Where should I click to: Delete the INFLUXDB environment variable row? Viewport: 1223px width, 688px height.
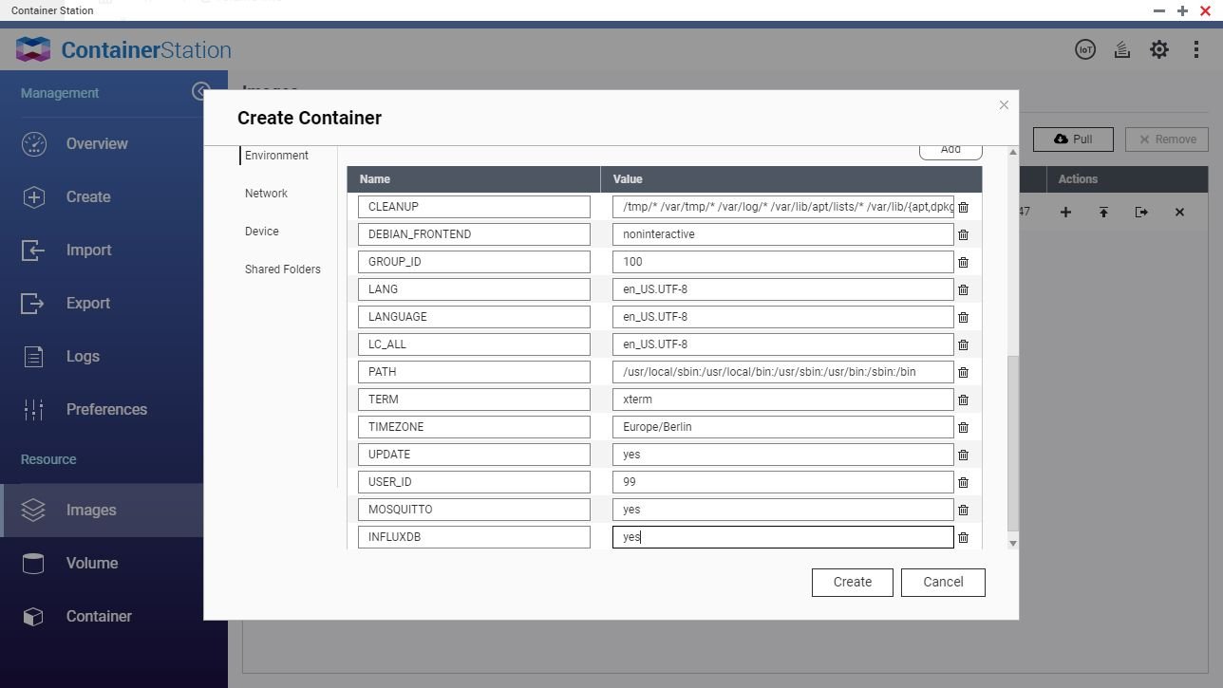pos(963,537)
